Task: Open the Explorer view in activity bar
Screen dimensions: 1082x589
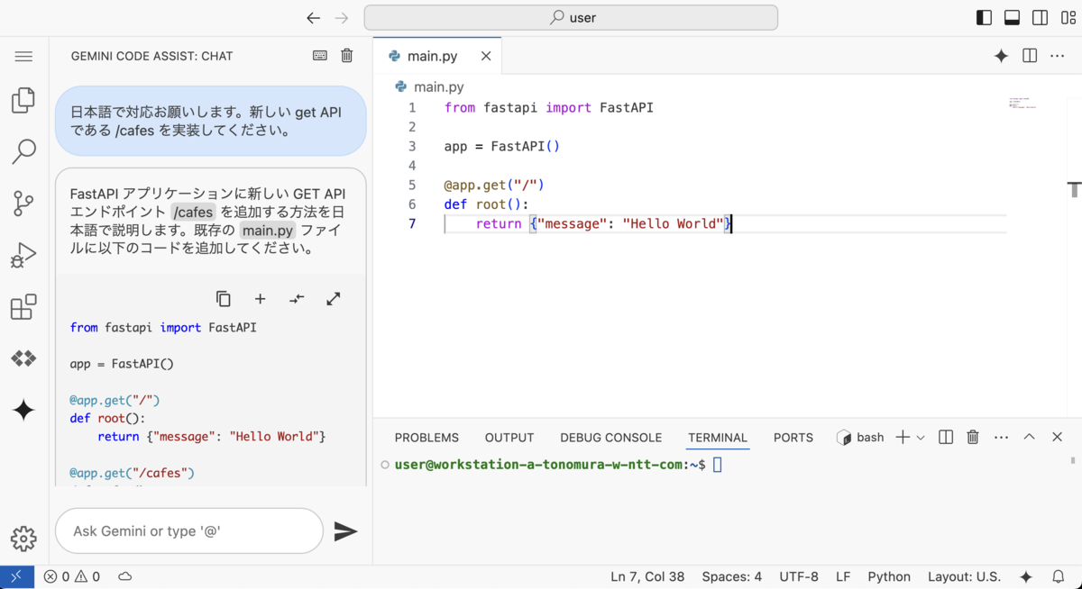Action: coord(23,100)
